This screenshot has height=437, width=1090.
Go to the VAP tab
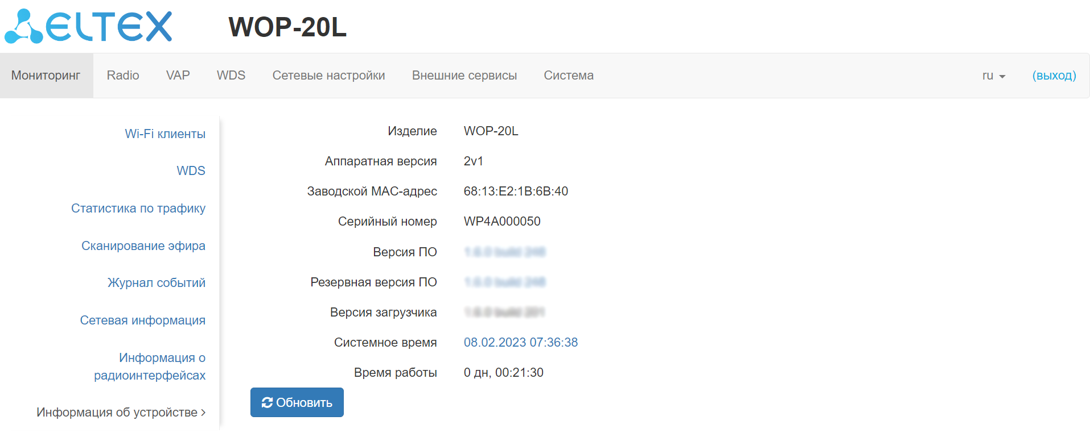(x=178, y=76)
